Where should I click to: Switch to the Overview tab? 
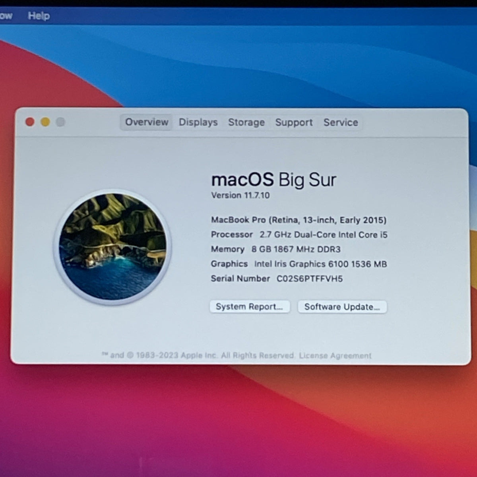[x=147, y=122]
